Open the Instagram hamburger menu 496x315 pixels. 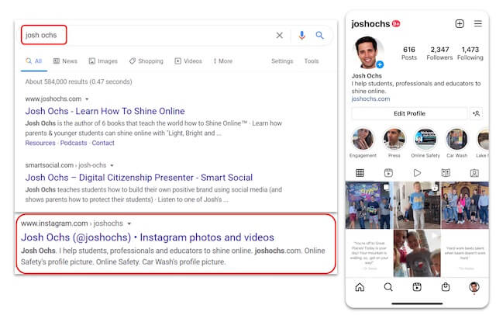[x=478, y=23]
